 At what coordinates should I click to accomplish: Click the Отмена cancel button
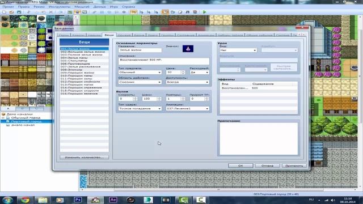click(x=267, y=165)
